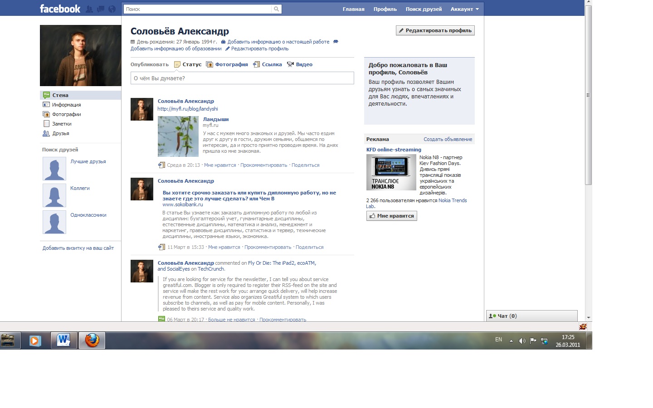Click the Редактировать профиль button

pos(435,30)
